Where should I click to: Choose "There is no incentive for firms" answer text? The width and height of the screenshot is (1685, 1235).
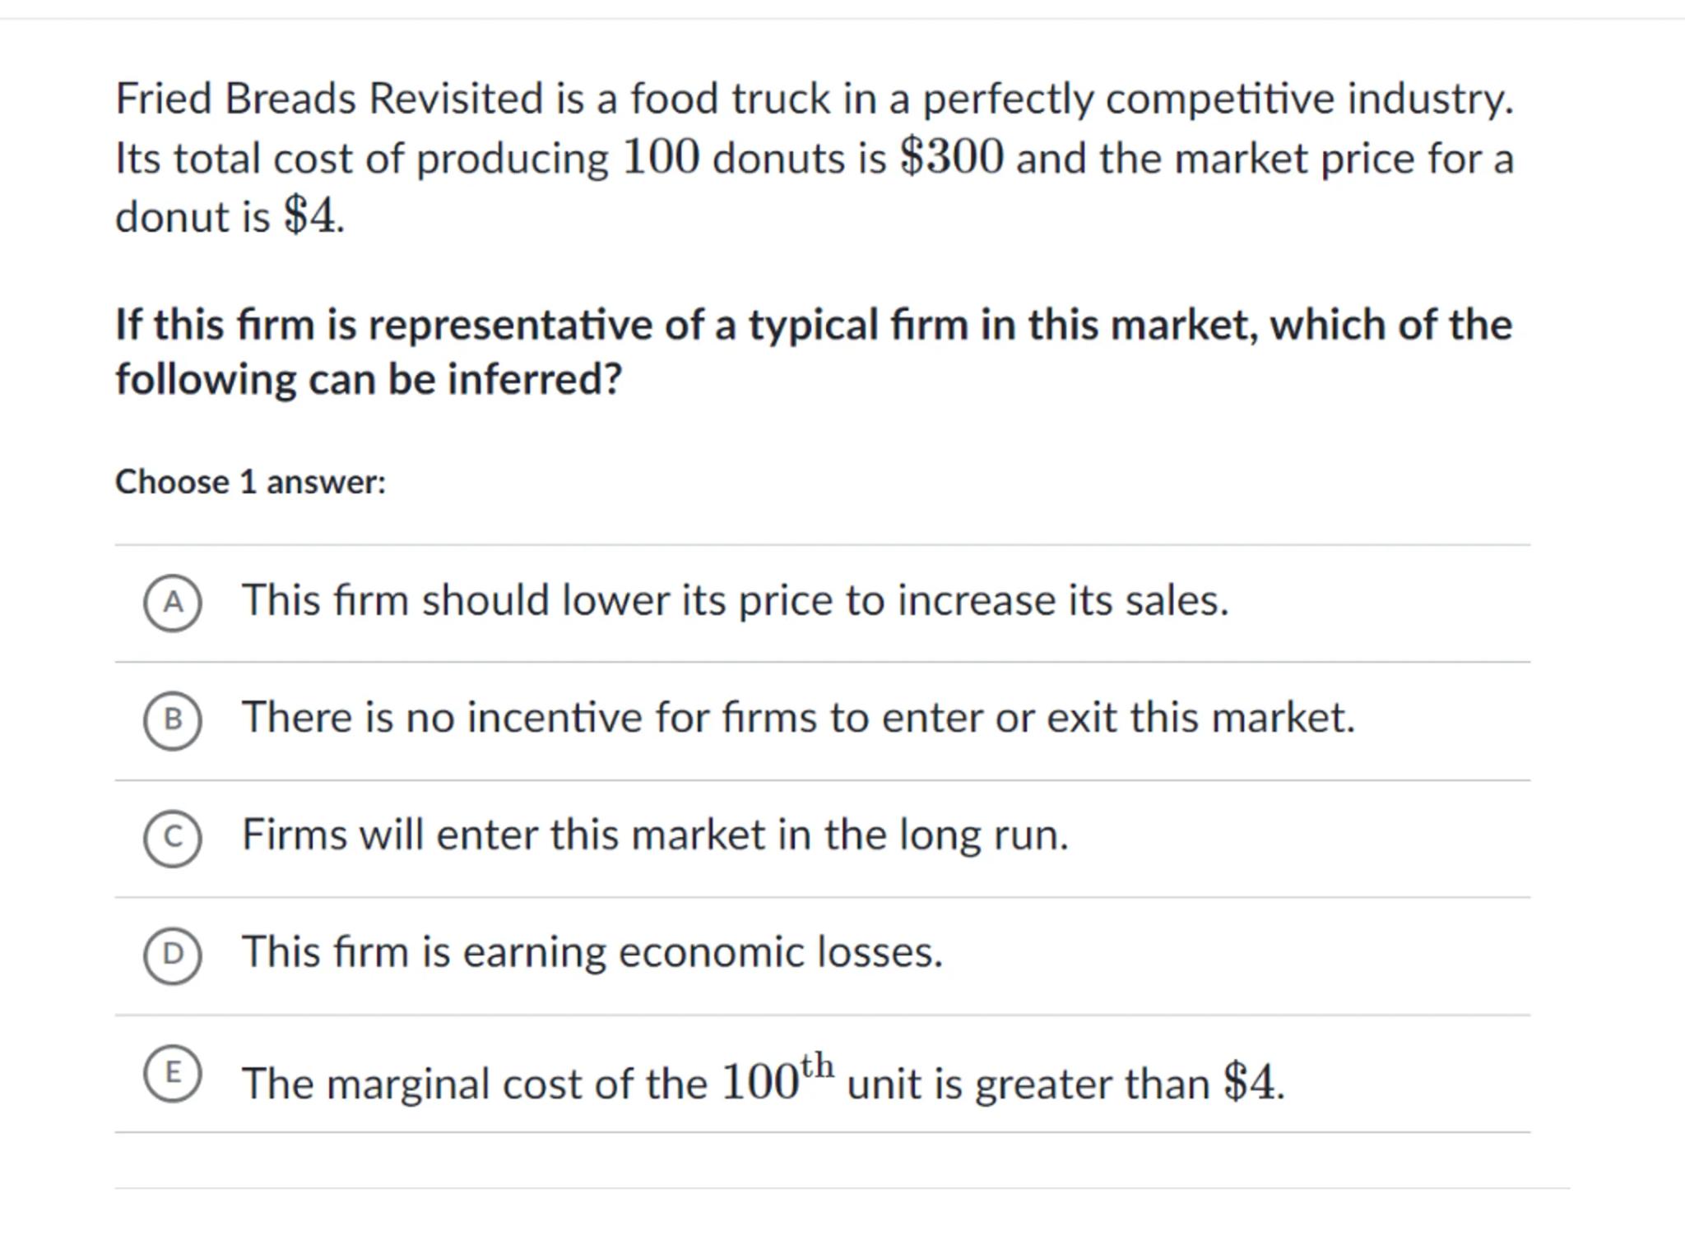797,718
